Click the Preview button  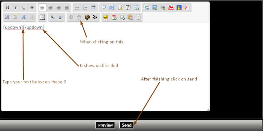[x=105, y=125]
